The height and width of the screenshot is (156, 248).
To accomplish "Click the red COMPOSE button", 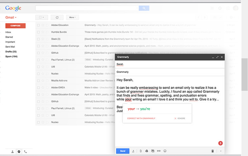I will 15,26.
